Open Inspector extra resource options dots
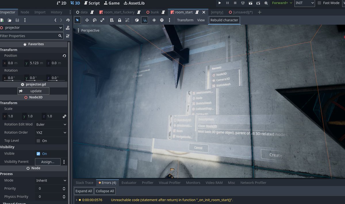 click(x=25, y=20)
